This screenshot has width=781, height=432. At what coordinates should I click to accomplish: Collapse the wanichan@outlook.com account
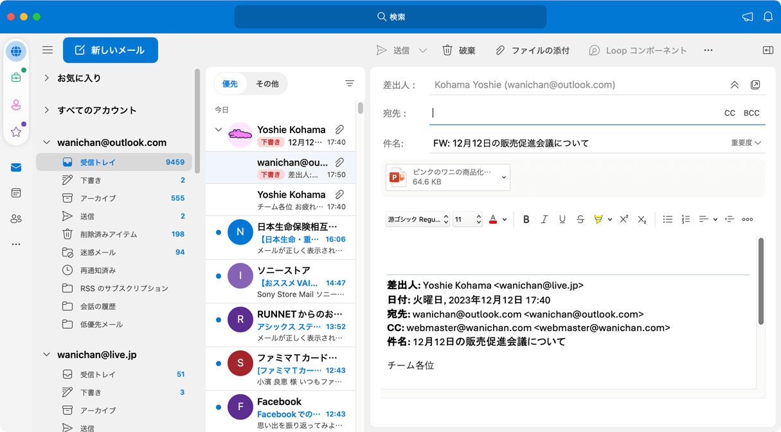(x=46, y=143)
